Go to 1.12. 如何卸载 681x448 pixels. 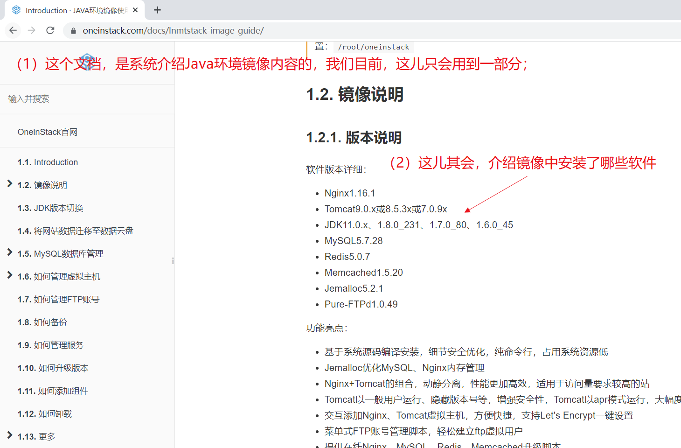pyautogui.click(x=45, y=414)
